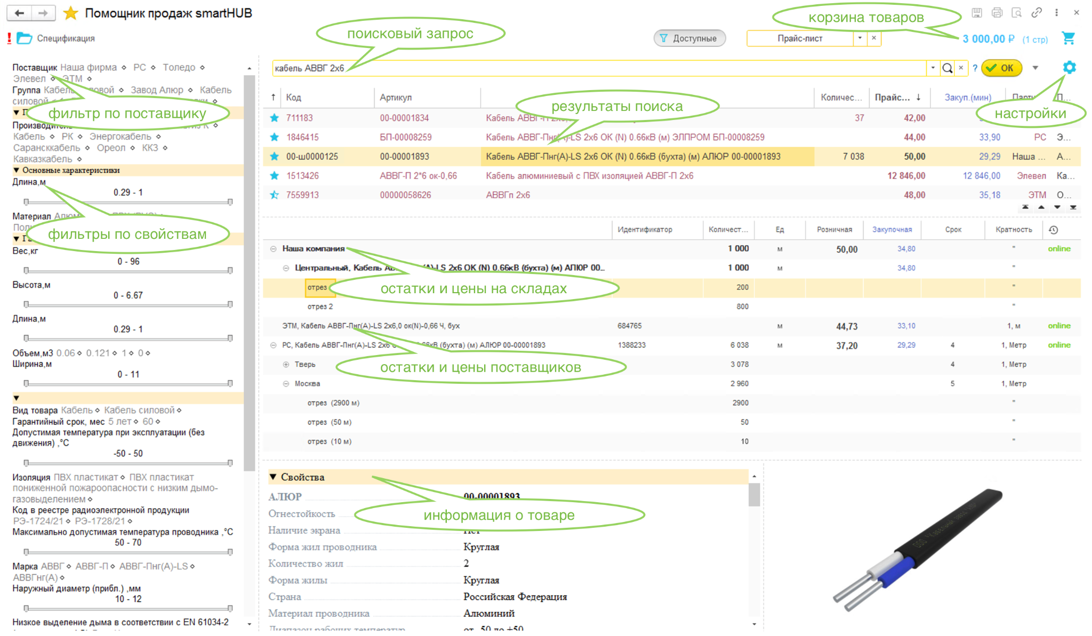Collapse the Наша компания warehouse group
1092x636 pixels.
pos(273,249)
